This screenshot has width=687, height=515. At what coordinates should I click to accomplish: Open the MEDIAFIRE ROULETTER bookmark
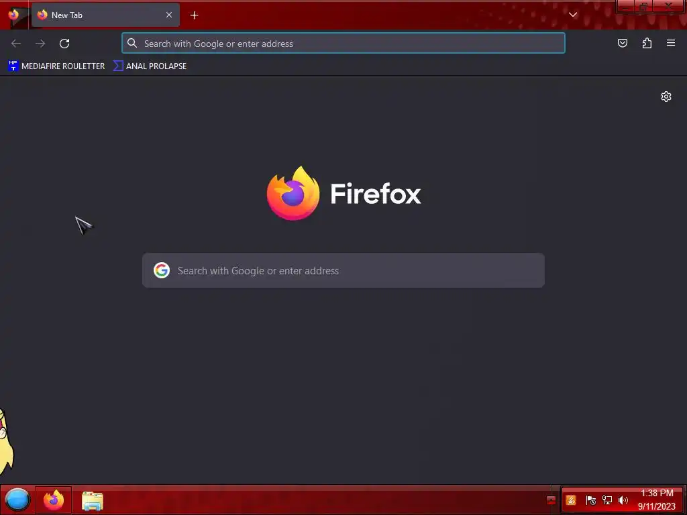[56, 66]
